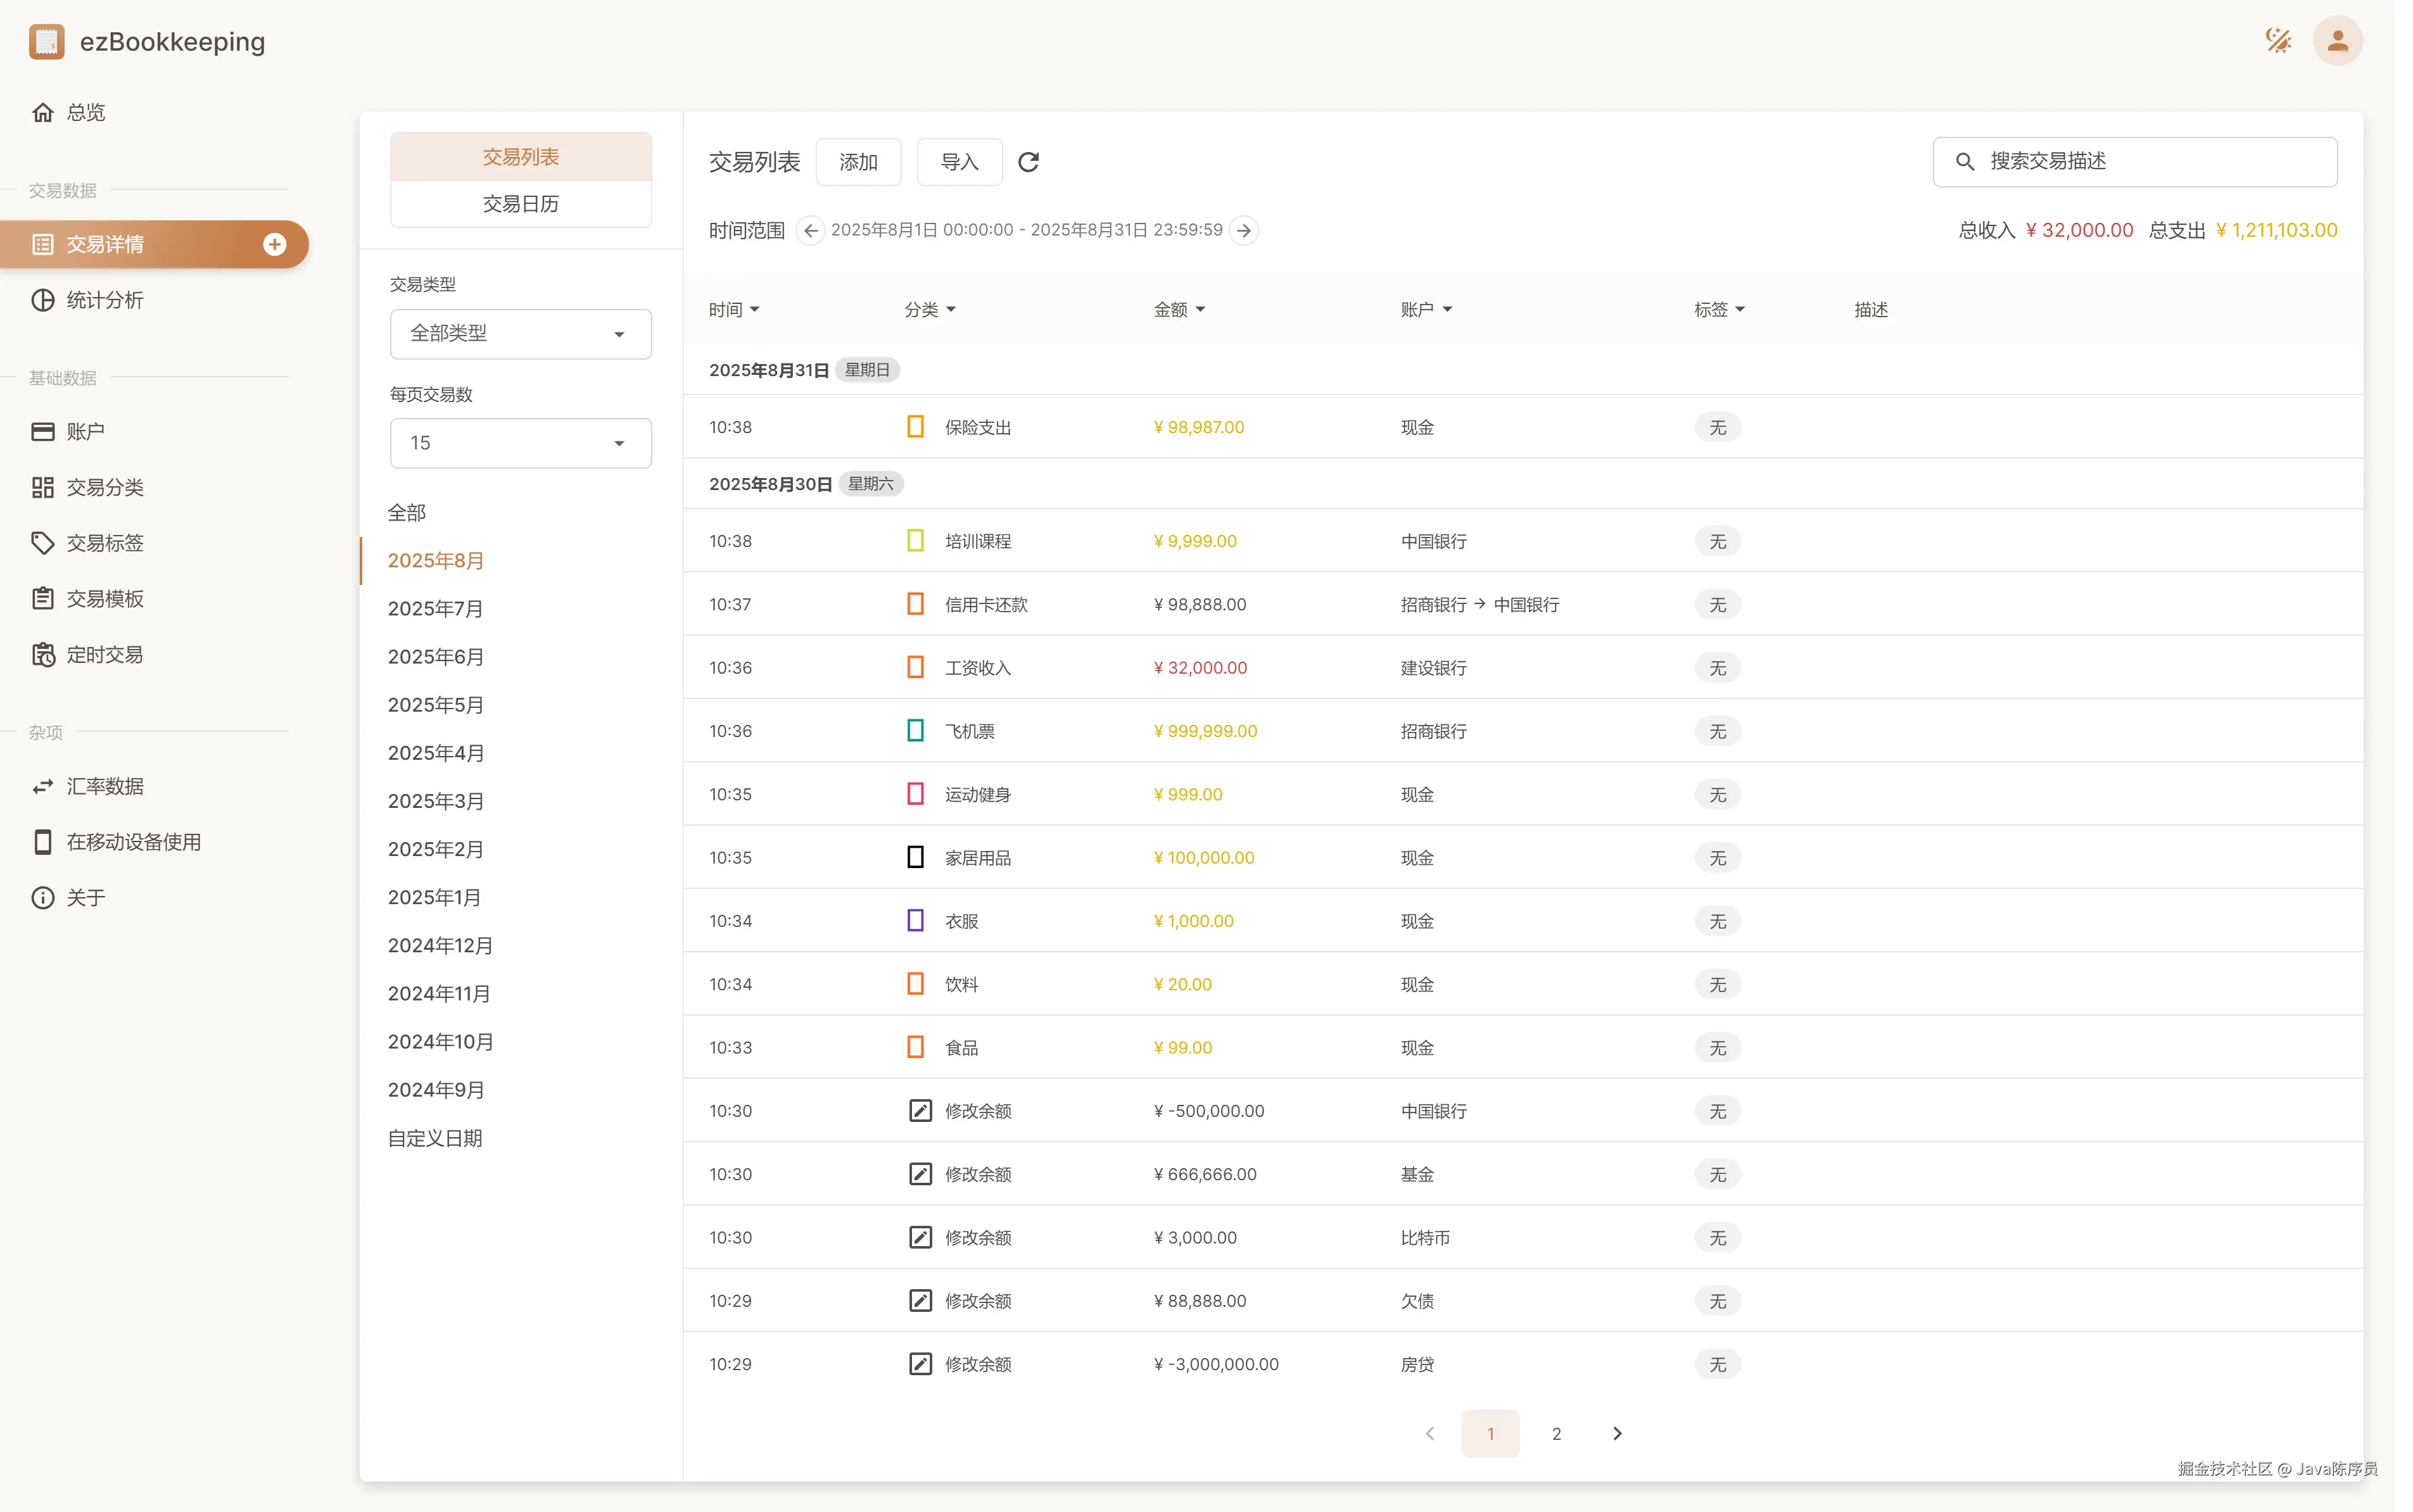Go to next time range arrow
Image resolution: width=2413 pixels, height=1512 pixels.
pyautogui.click(x=1243, y=231)
